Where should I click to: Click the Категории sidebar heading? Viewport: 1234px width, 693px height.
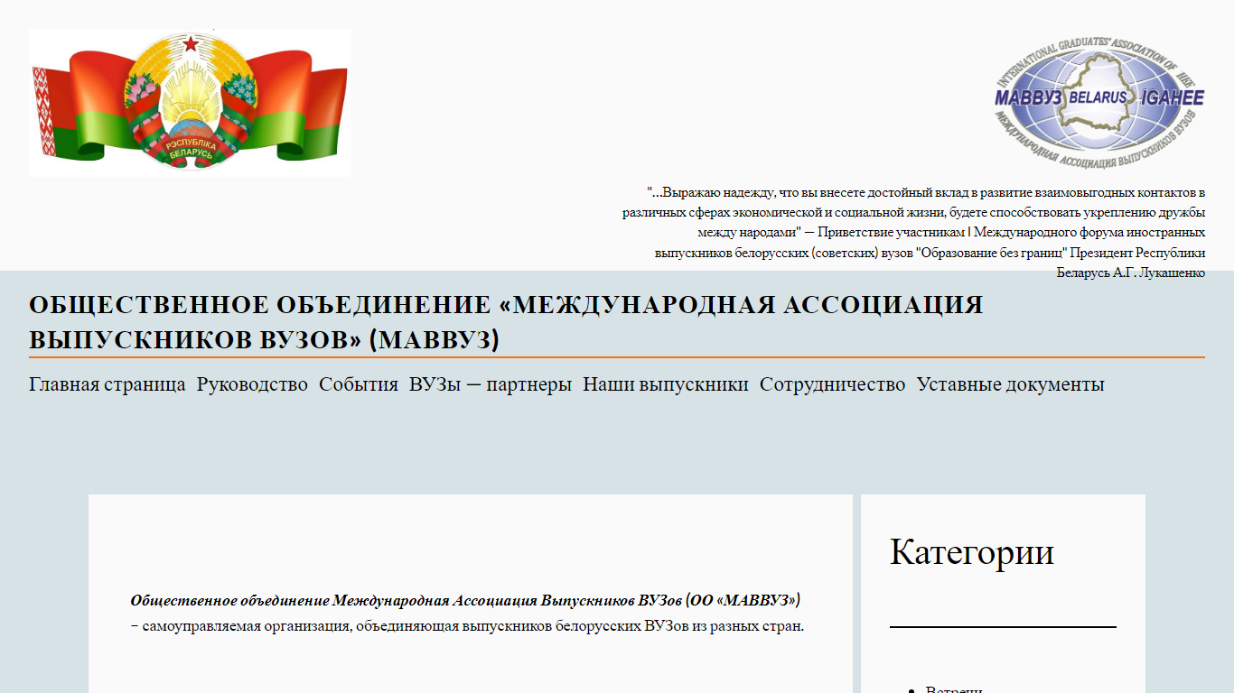tap(972, 551)
